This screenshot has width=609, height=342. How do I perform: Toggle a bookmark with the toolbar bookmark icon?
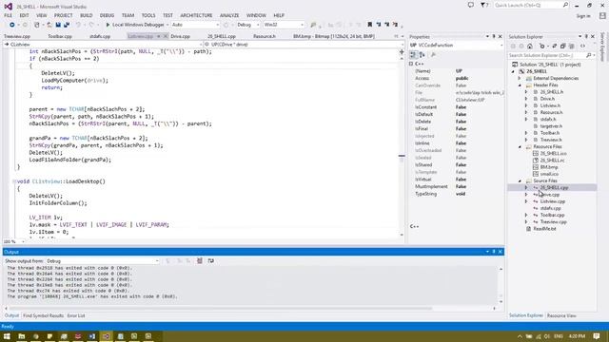click(370, 25)
